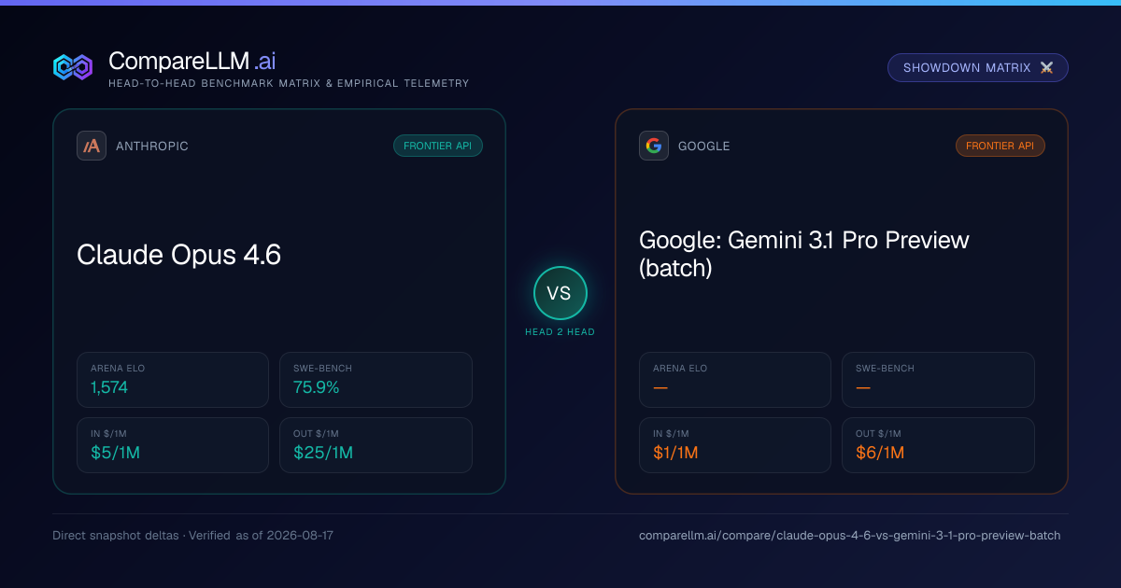Click the Anthropic logo icon
This screenshot has width=1121, height=588.
pyautogui.click(x=92, y=146)
